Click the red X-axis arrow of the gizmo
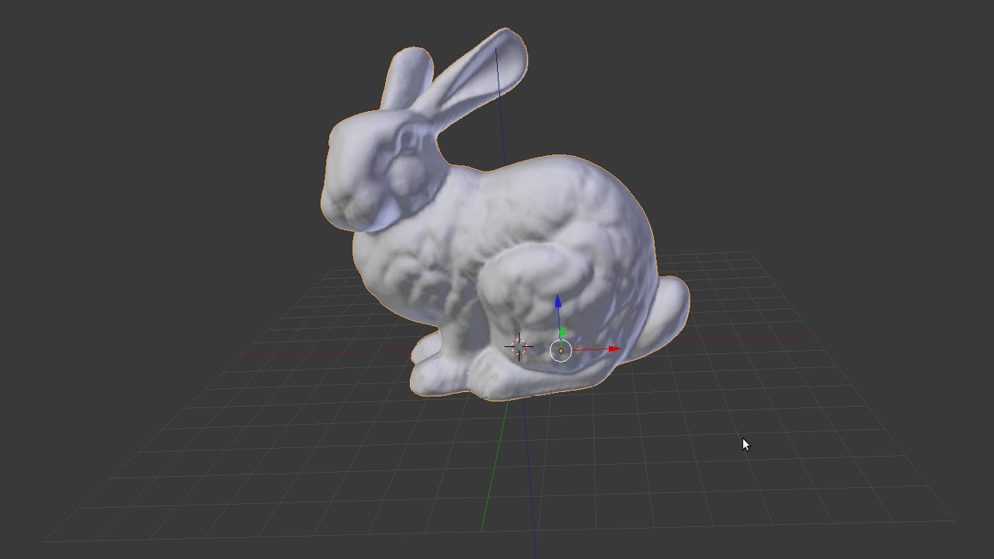Screen dimensions: 994x559 [614, 349]
